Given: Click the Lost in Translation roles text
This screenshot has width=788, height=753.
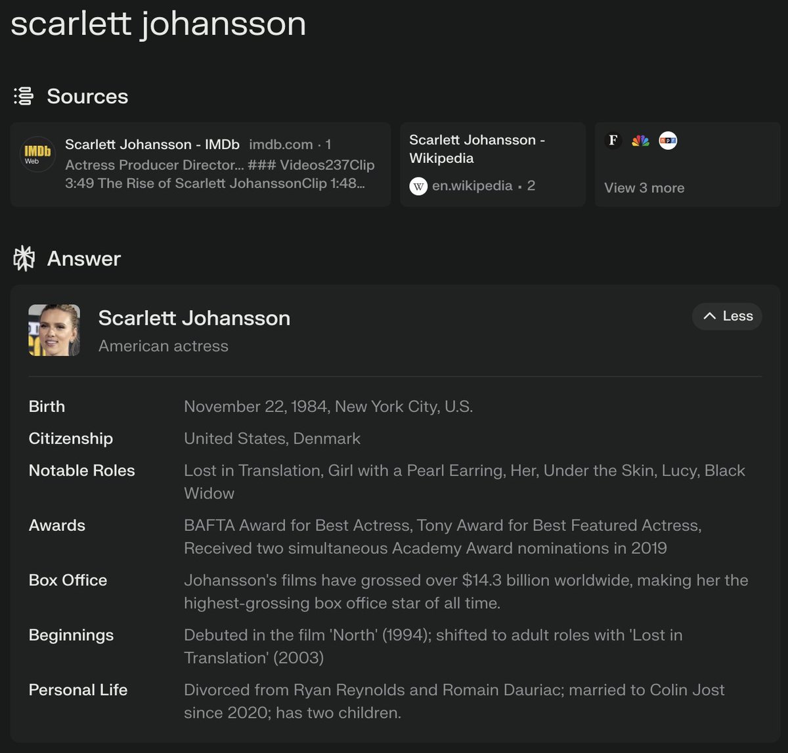Looking at the screenshot, I should click(x=464, y=482).
